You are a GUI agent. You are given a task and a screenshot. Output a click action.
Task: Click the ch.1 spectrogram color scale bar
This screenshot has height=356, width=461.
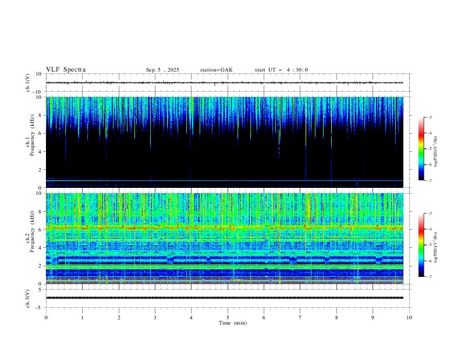(421, 148)
